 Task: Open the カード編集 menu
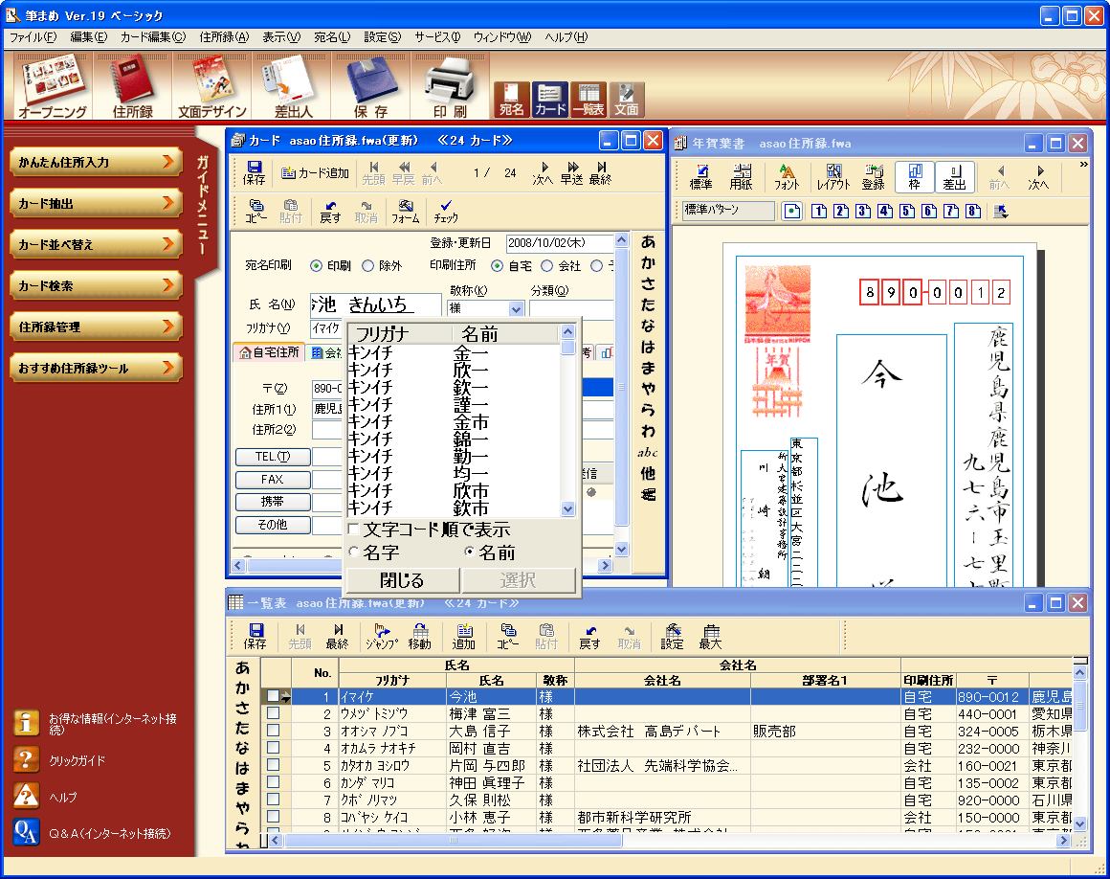click(x=153, y=37)
